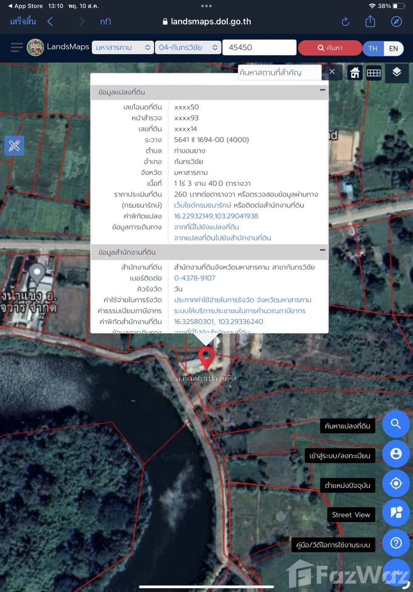Tap the Safari reload page icon
This screenshot has height=592, width=413.
tap(345, 22)
